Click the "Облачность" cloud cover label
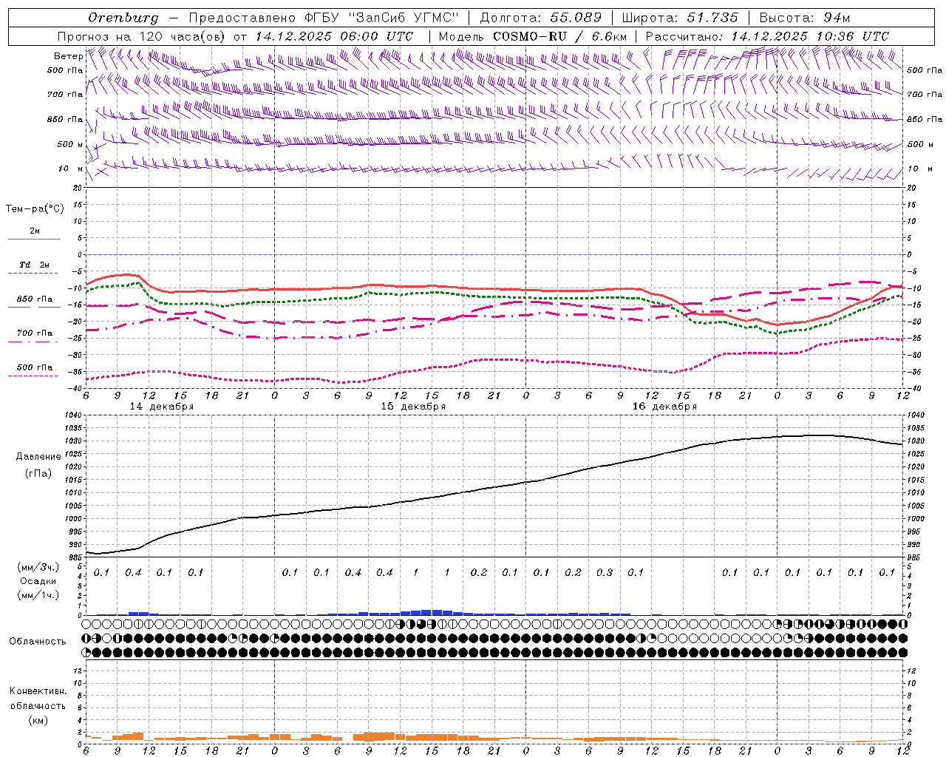Screen dimensions: 946x757 (38, 641)
